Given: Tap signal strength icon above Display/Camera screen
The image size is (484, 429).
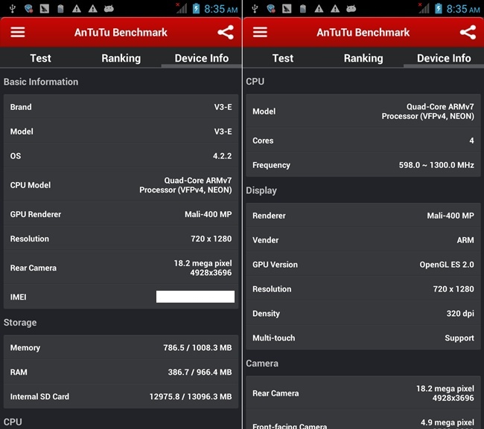Looking at the screenshot, I should (424, 8).
